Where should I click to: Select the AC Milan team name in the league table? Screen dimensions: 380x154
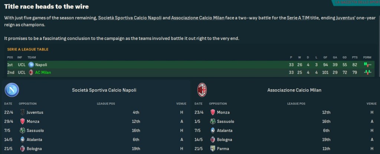[43, 72]
